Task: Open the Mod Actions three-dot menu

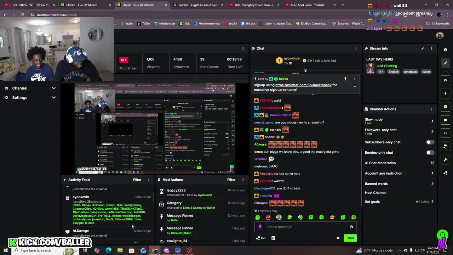Action: click(243, 180)
